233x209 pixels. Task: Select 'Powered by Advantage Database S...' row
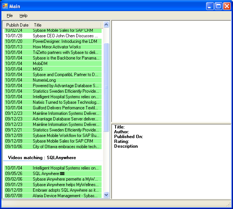tap(53, 86)
